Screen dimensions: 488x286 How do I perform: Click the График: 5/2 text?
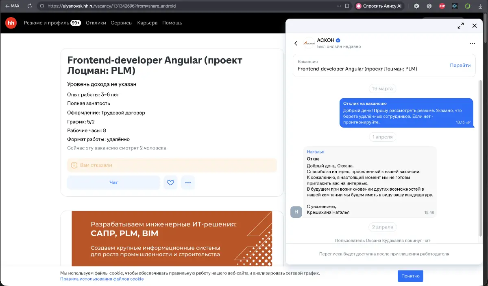81,121
